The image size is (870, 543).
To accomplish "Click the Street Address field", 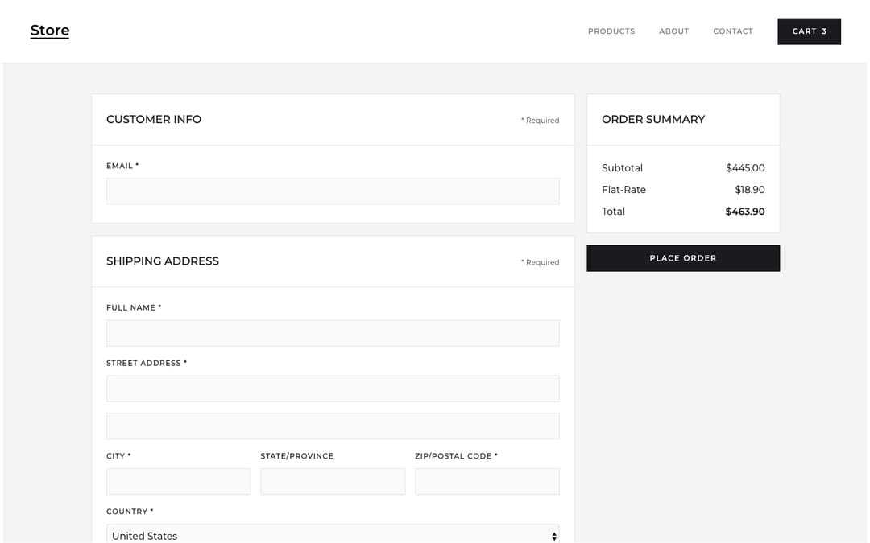I will [333, 388].
